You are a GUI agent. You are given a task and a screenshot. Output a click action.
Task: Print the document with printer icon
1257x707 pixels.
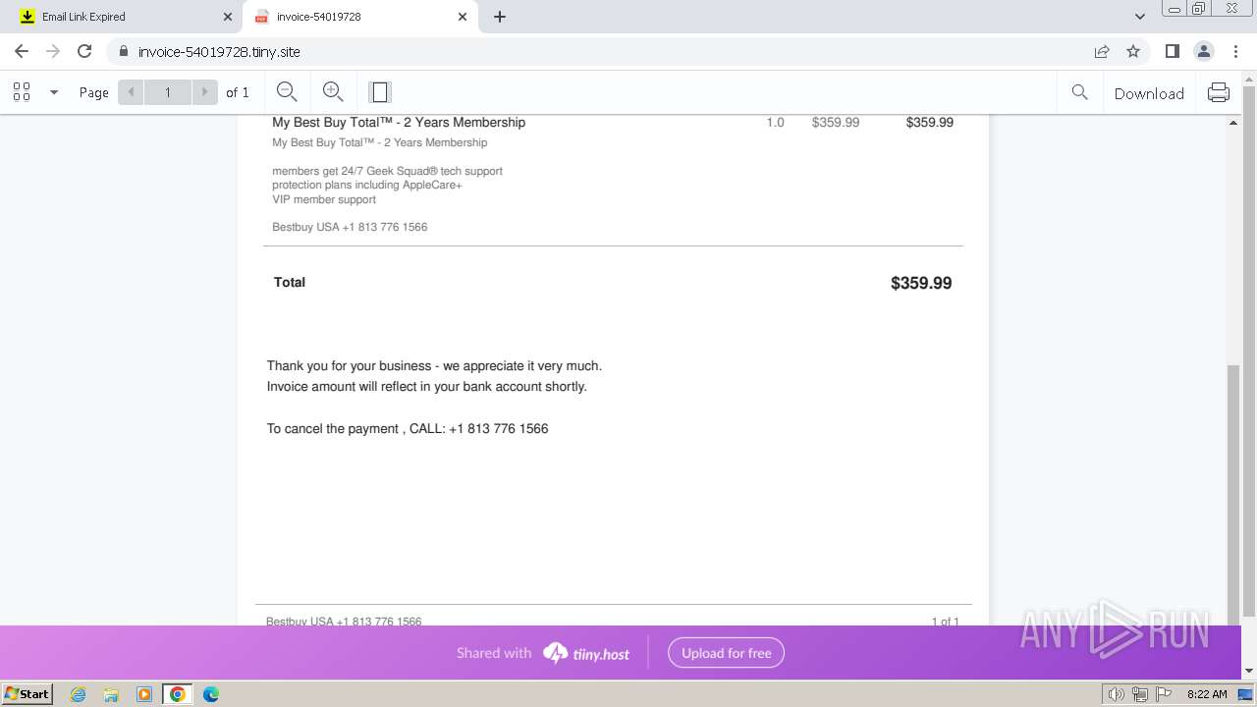(1219, 92)
